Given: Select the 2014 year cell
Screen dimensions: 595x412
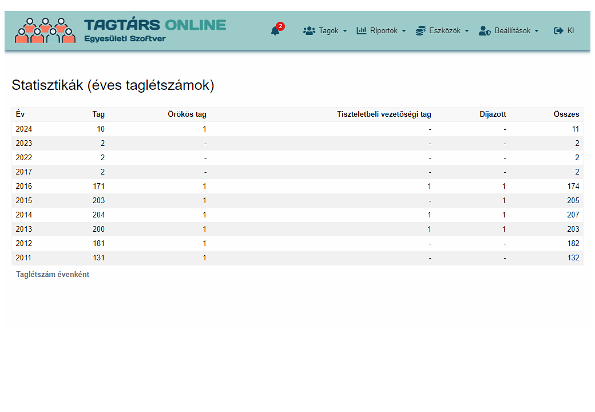Looking at the screenshot, I should (24, 215).
